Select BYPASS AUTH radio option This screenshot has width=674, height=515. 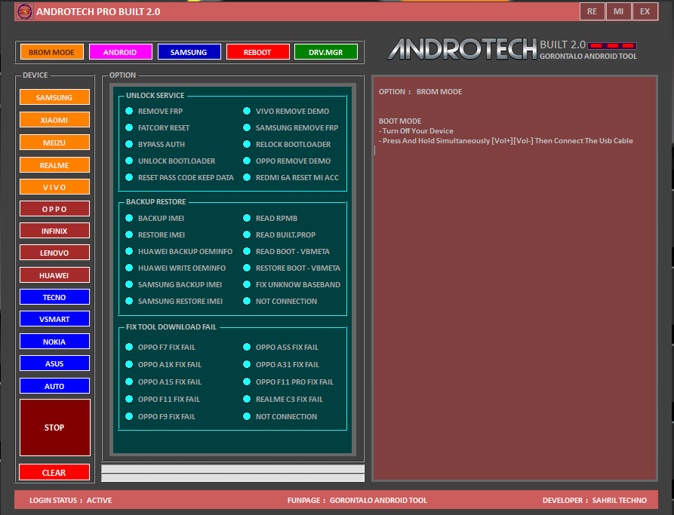[x=155, y=144]
